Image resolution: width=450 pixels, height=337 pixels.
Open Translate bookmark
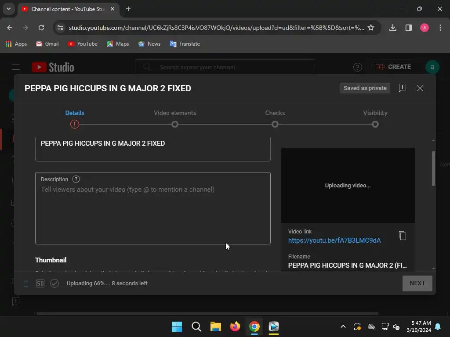(x=185, y=44)
